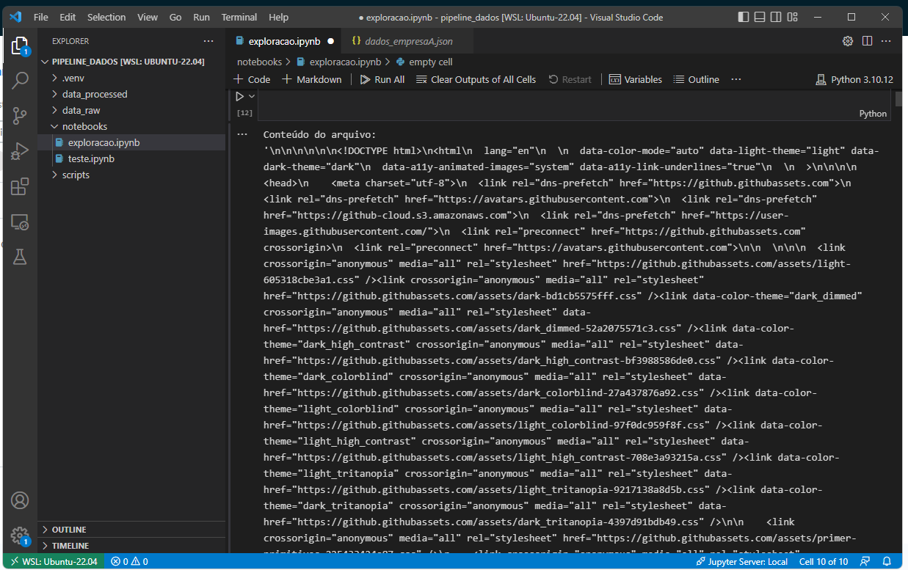The width and height of the screenshot is (908, 570).
Task: Open exploracao.ipynb in file tree
Action: pyautogui.click(x=132, y=142)
